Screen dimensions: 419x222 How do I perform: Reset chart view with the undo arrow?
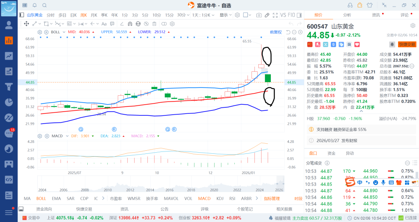click(x=288, y=32)
